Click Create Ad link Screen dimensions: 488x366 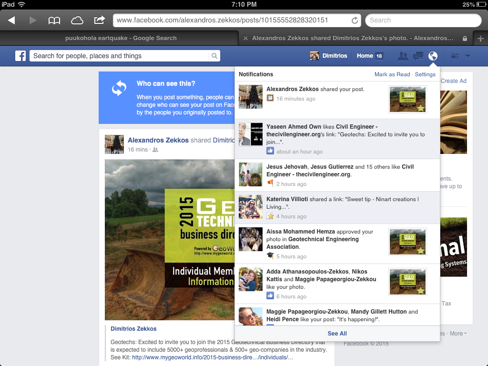pyautogui.click(x=454, y=81)
